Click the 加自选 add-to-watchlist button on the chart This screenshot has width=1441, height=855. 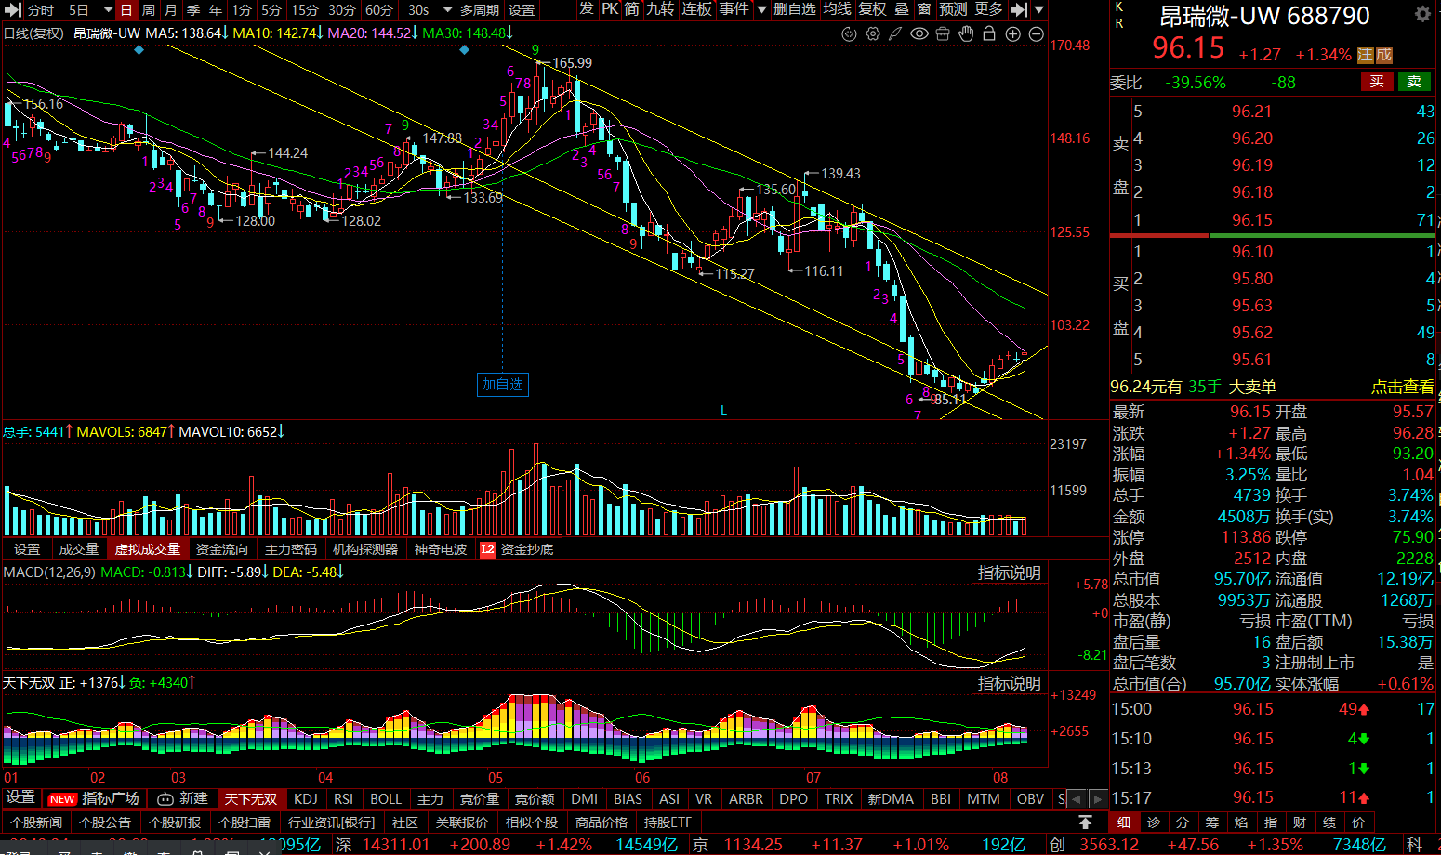click(503, 384)
